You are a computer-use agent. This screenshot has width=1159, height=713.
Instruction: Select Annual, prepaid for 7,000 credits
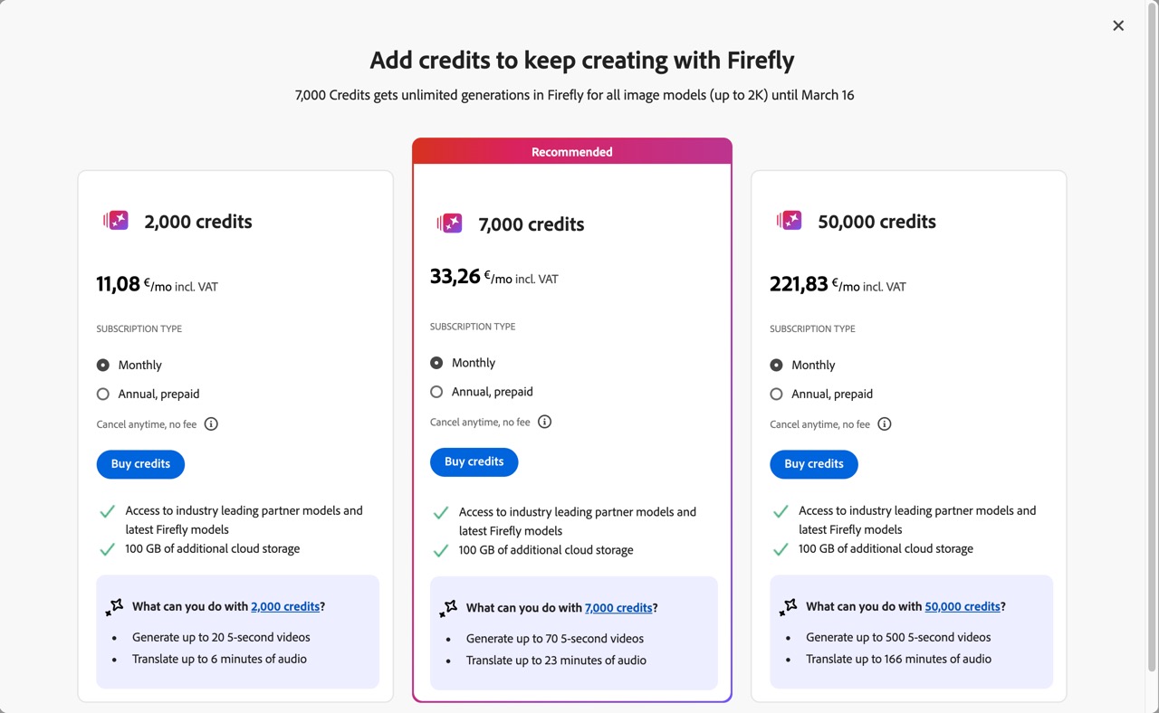[436, 392]
